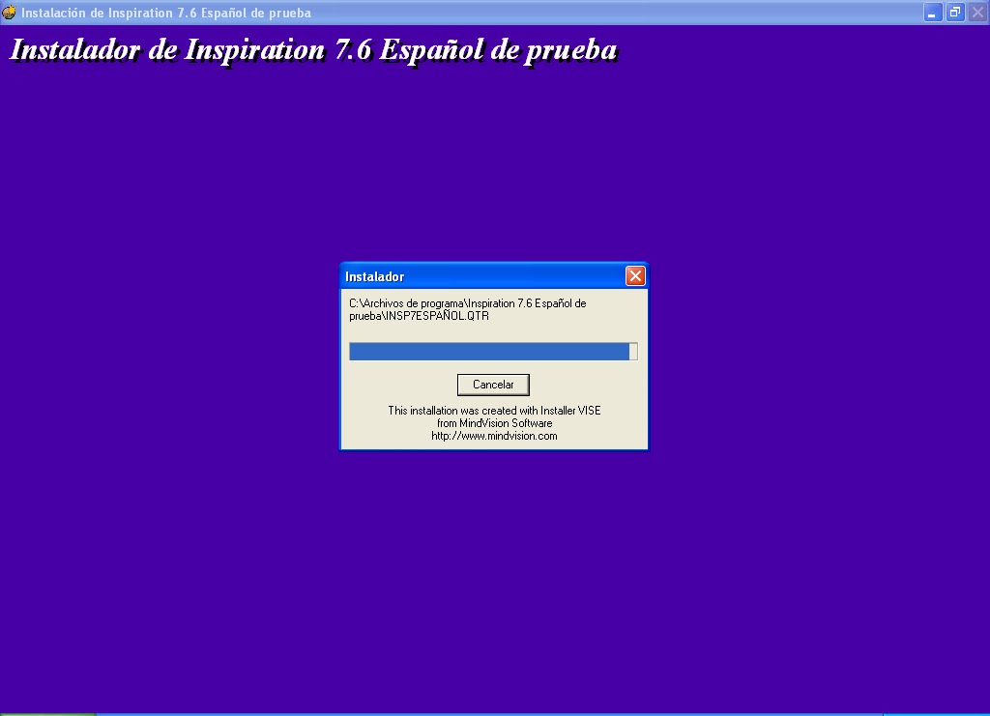990x716 pixels.
Task: Click the MindVision Software text
Action: [494, 422]
